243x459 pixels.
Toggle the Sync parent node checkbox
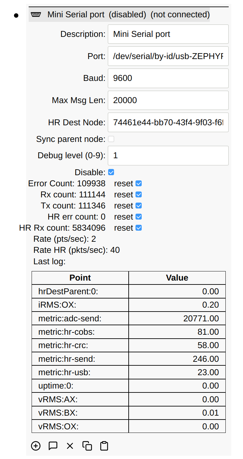pyautogui.click(x=111, y=139)
